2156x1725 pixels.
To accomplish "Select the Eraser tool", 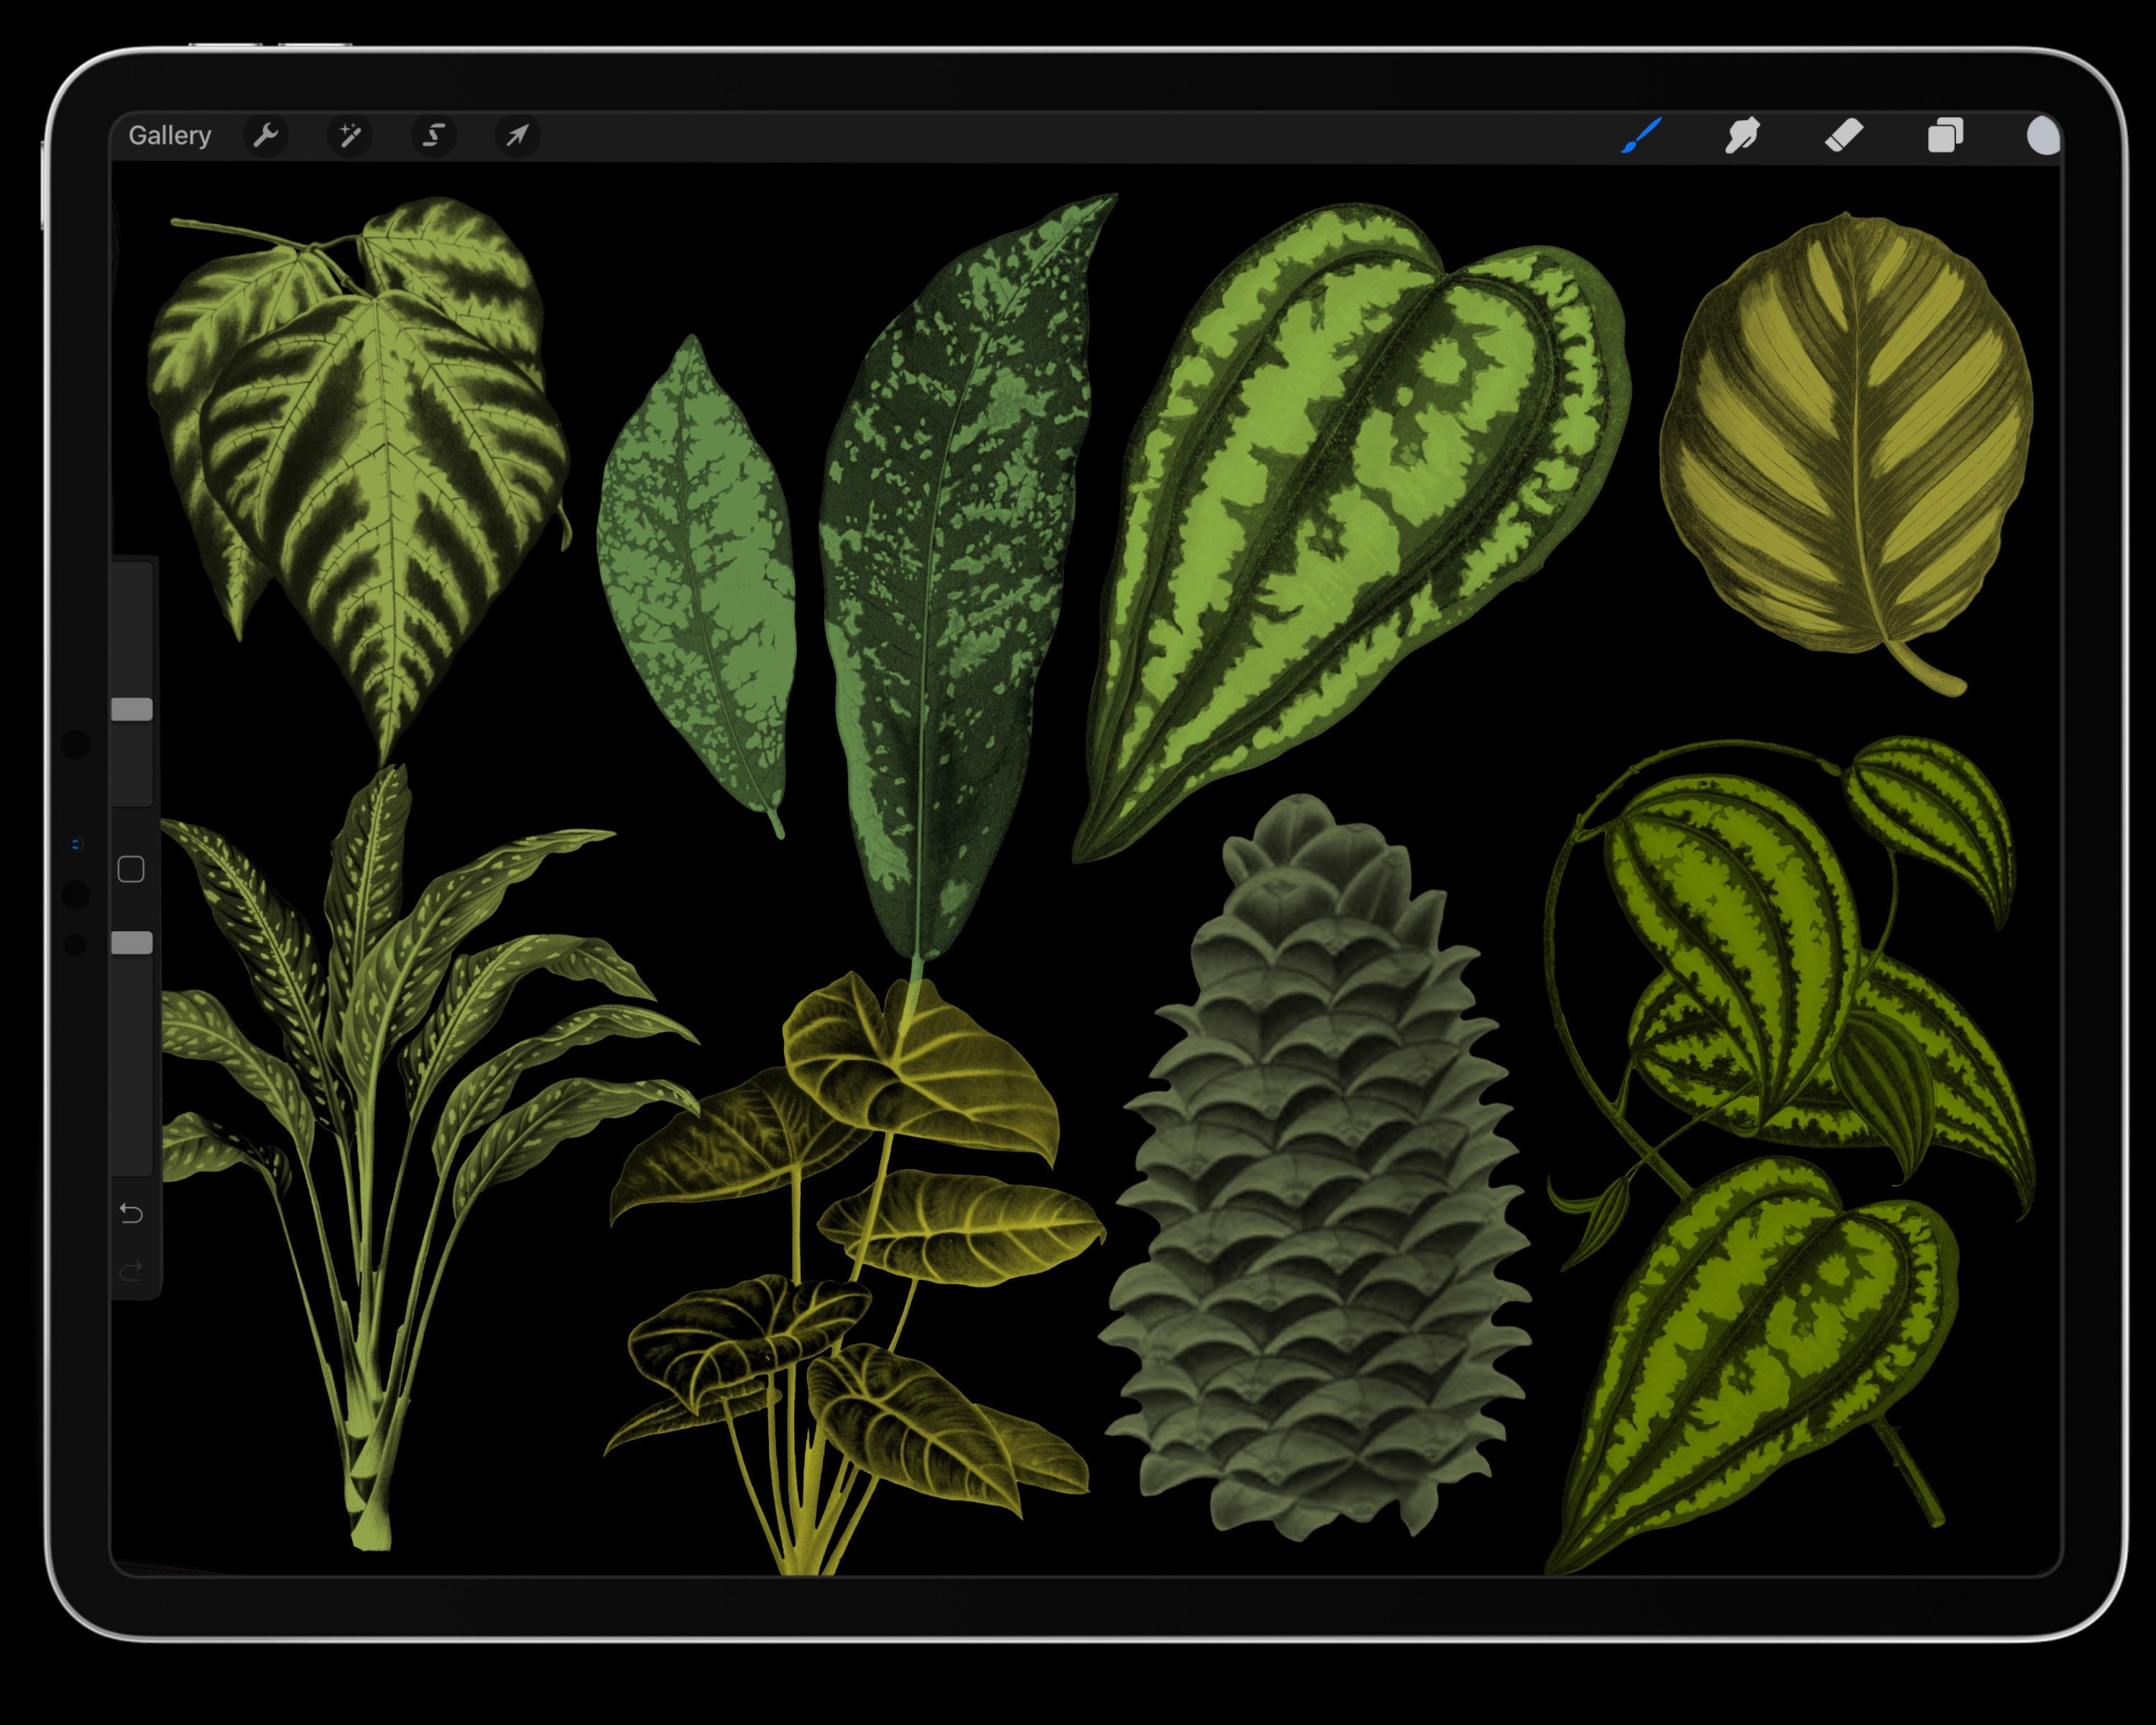I will tap(1843, 135).
